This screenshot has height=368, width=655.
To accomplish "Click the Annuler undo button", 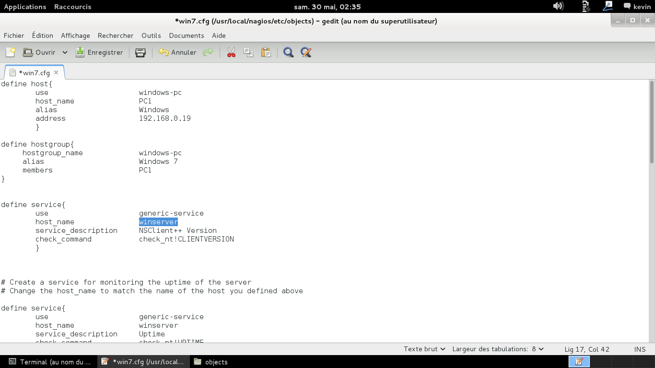I will 177,52.
